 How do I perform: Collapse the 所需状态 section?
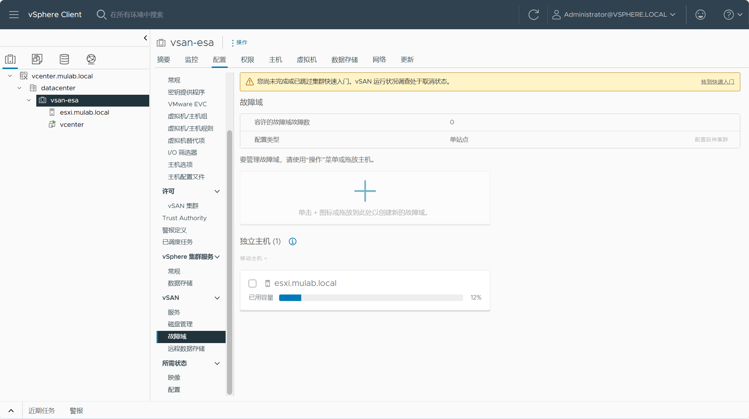coord(217,363)
